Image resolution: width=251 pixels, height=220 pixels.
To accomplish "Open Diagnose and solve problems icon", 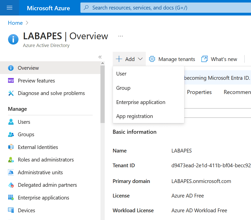I will pos(11,93).
